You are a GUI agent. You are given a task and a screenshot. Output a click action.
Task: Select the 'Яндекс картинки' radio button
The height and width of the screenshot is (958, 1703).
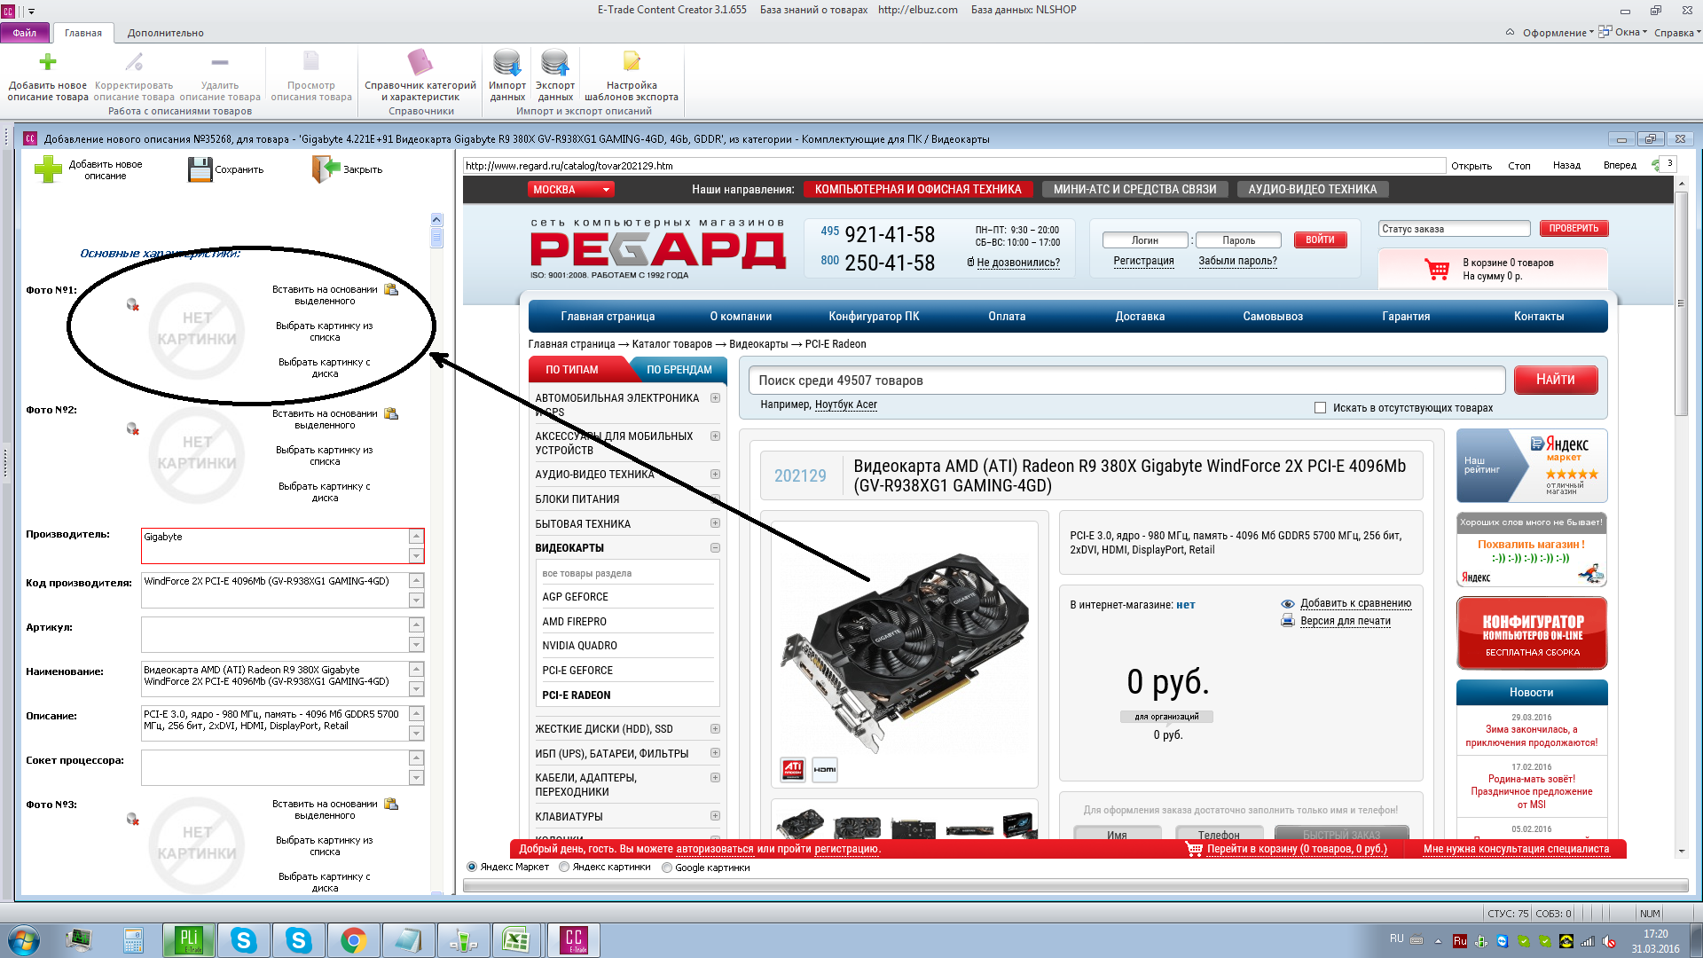coord(564,868)
